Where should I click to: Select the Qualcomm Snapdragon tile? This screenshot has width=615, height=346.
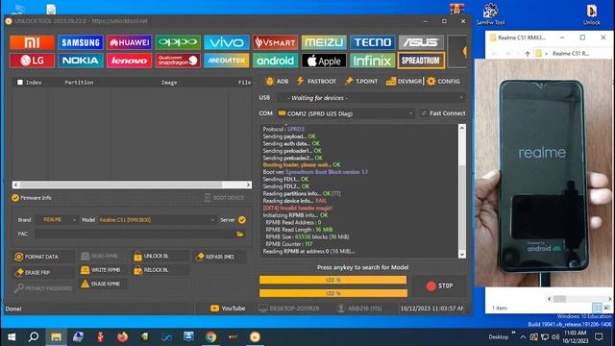tap(178, 61)
